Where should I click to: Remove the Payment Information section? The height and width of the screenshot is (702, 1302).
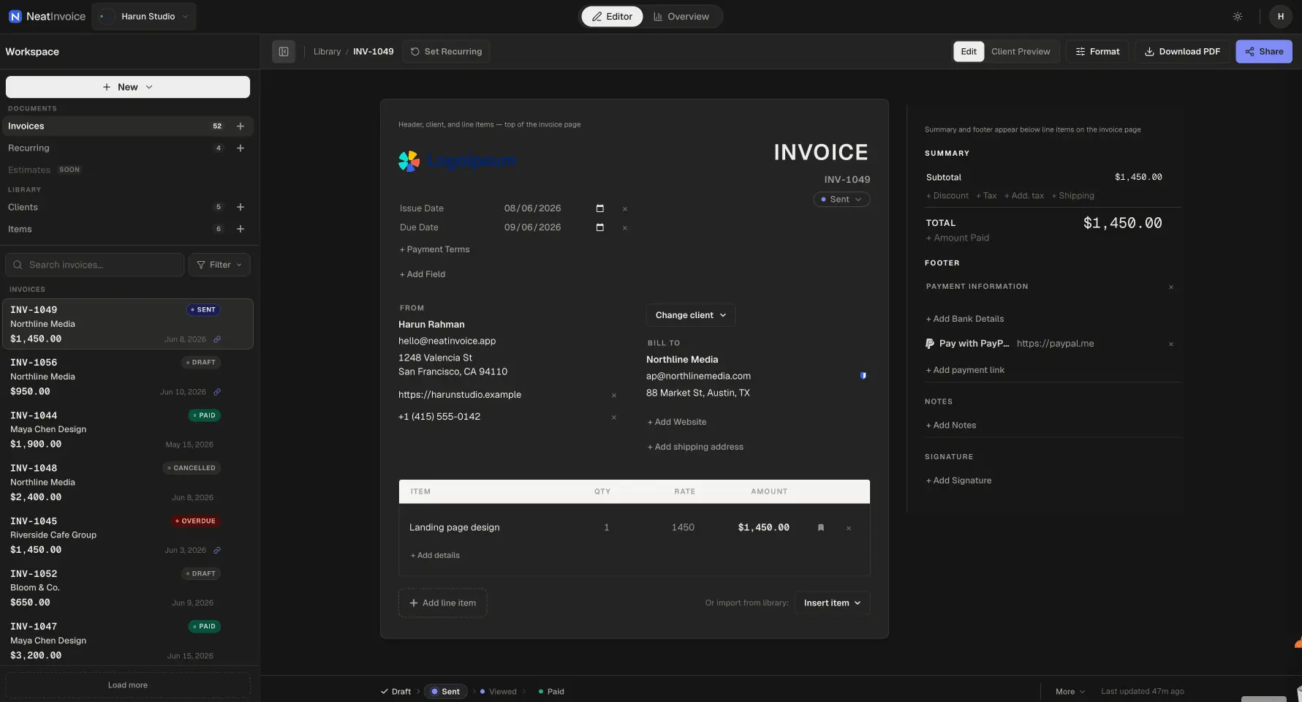point(1171,287)
